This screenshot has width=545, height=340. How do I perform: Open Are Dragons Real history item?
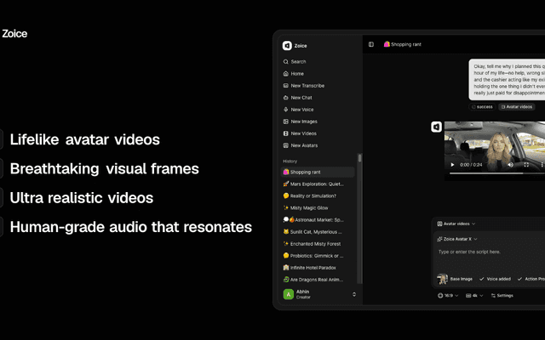(x=313, y=280)
